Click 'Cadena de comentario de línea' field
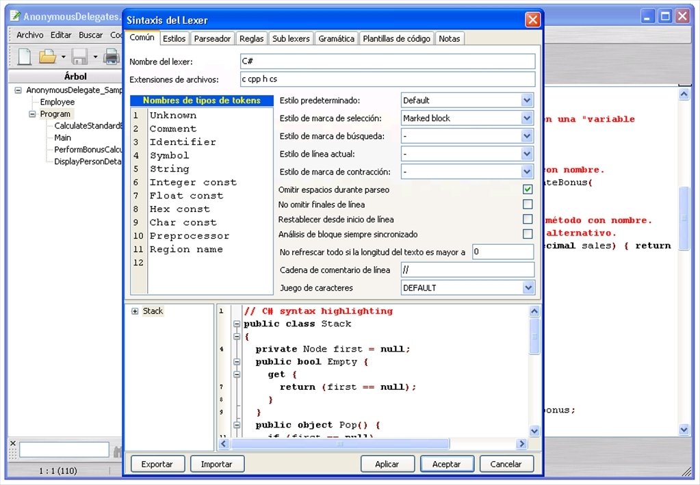Viewport: 700px width, 485px height. click(x=467, y=270)
